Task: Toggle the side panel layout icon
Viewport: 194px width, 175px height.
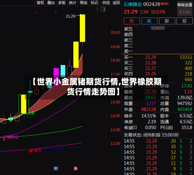Action: tap(103, 9)
